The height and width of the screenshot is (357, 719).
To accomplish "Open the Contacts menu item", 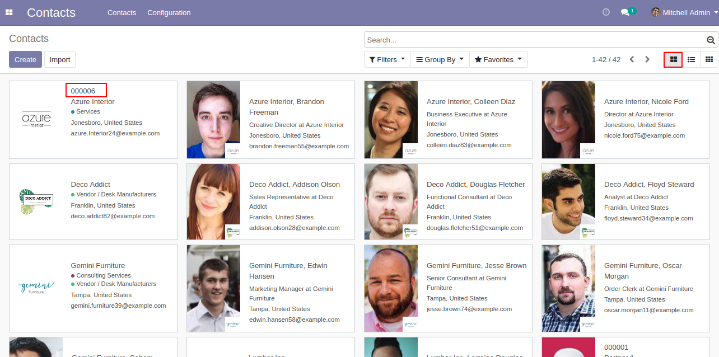I will click(122, 12).
